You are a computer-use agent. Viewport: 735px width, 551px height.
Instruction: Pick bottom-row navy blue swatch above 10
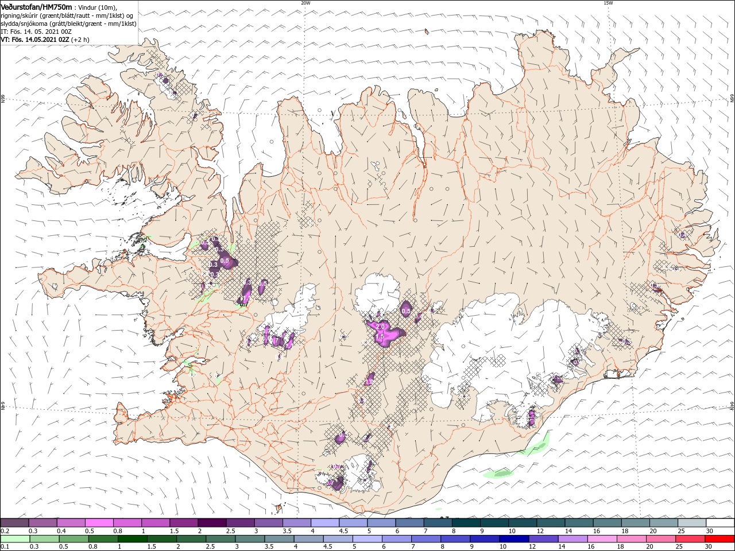514,539
